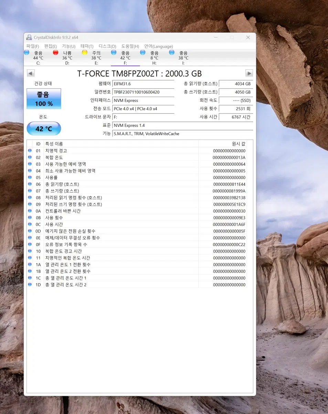Click the transfer mode field PCIe 4.0 x4

143,109
